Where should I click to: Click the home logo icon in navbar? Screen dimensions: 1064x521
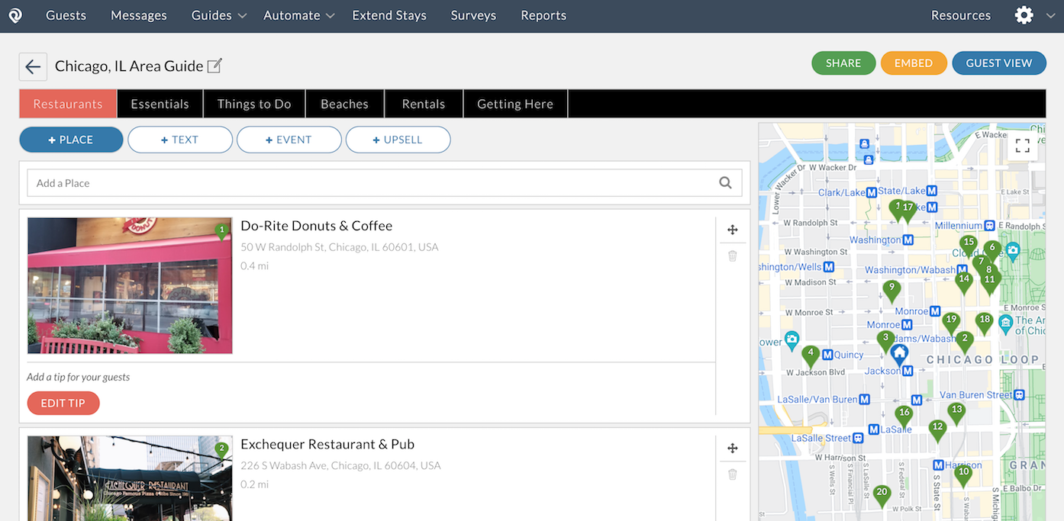point(15,15)
